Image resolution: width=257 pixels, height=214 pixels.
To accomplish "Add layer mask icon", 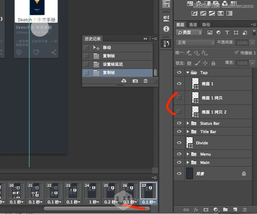I will (x=206, y=209).
